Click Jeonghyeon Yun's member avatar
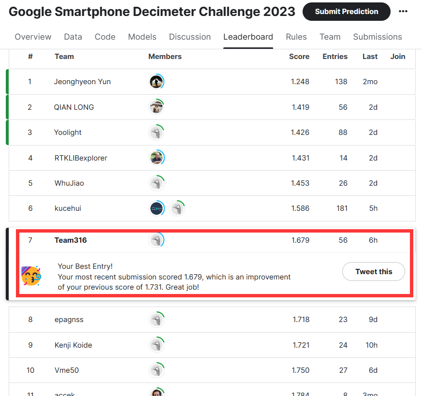 click(x=156, y=82)
